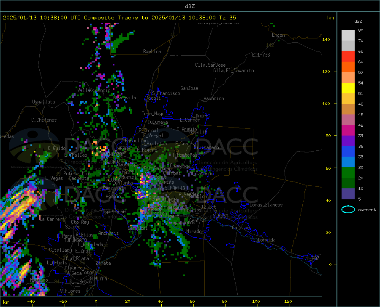Click the 'Tres_Mayo' map label

tap(153, 114)
